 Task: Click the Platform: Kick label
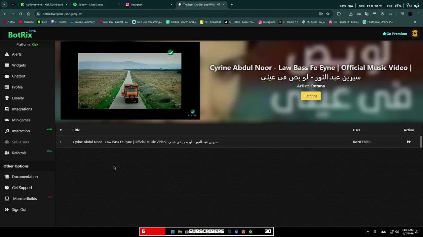27,44
